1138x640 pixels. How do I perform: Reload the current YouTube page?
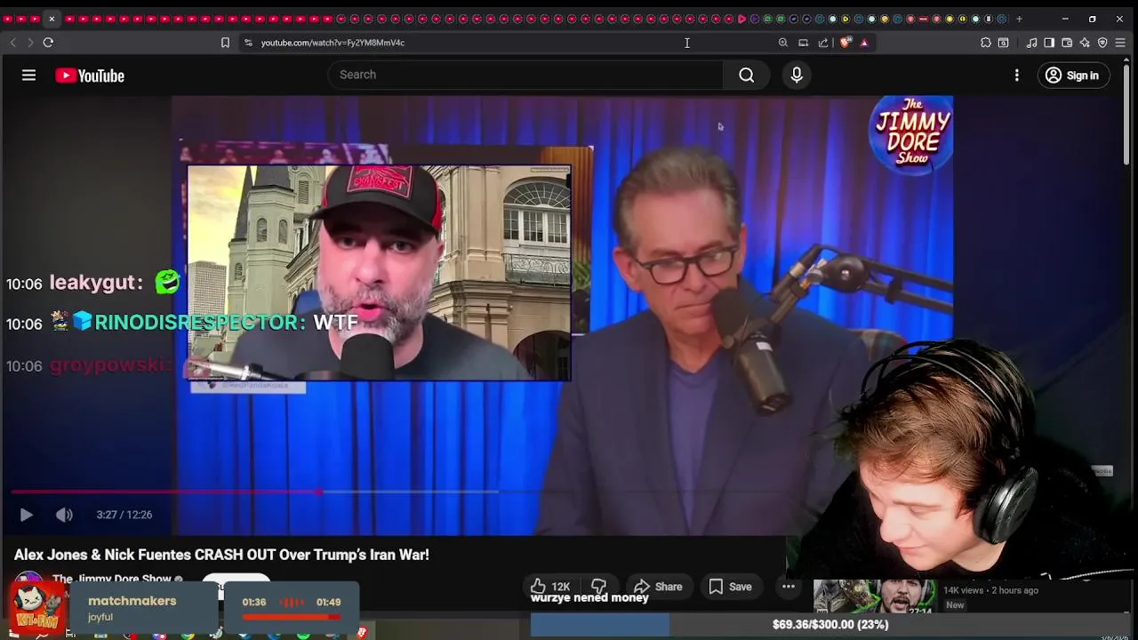[48, 42]
